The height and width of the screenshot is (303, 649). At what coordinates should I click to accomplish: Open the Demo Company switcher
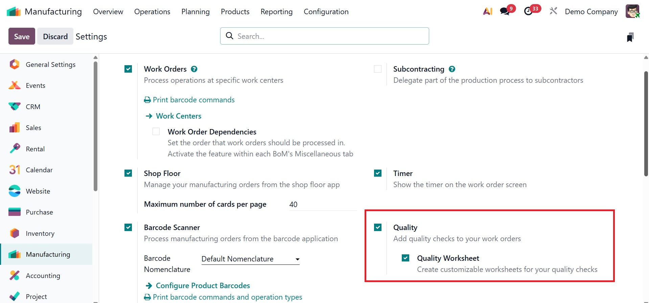[x=591, y=12]
